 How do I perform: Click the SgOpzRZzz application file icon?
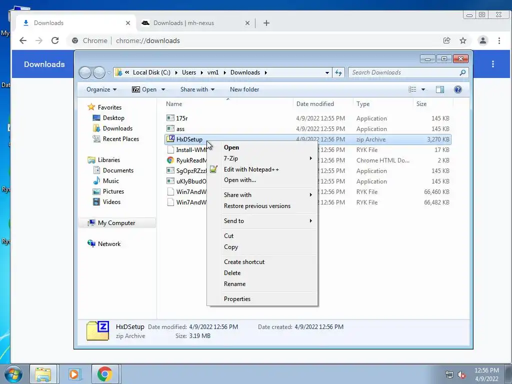coord(170,170)
